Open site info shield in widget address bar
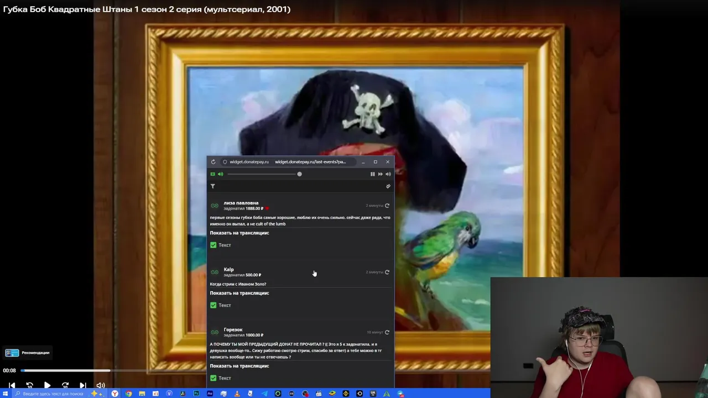 225,162
